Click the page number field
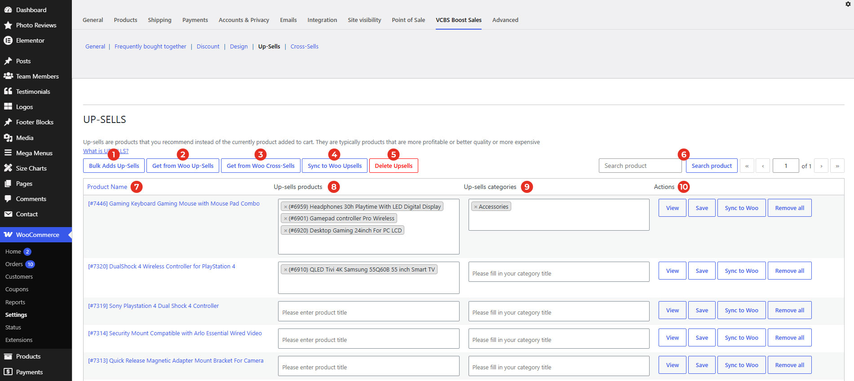Viewport: 854px width, 381px height. [x=786, y=166]
